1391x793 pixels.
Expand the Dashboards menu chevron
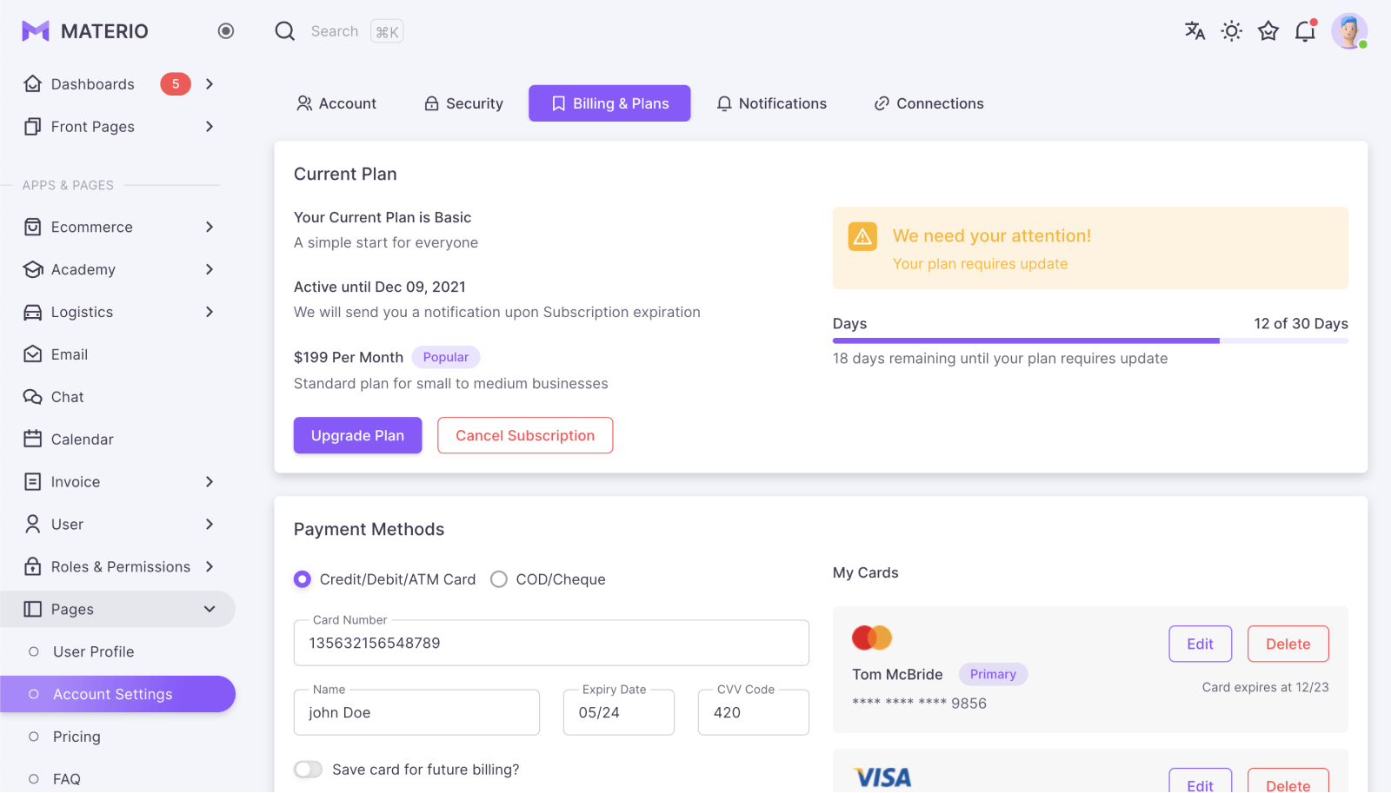pos(210,84)
